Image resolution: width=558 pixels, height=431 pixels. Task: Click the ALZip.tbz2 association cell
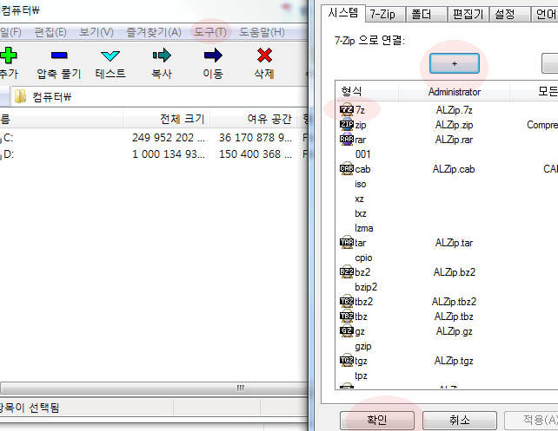(x=454, y=302)
